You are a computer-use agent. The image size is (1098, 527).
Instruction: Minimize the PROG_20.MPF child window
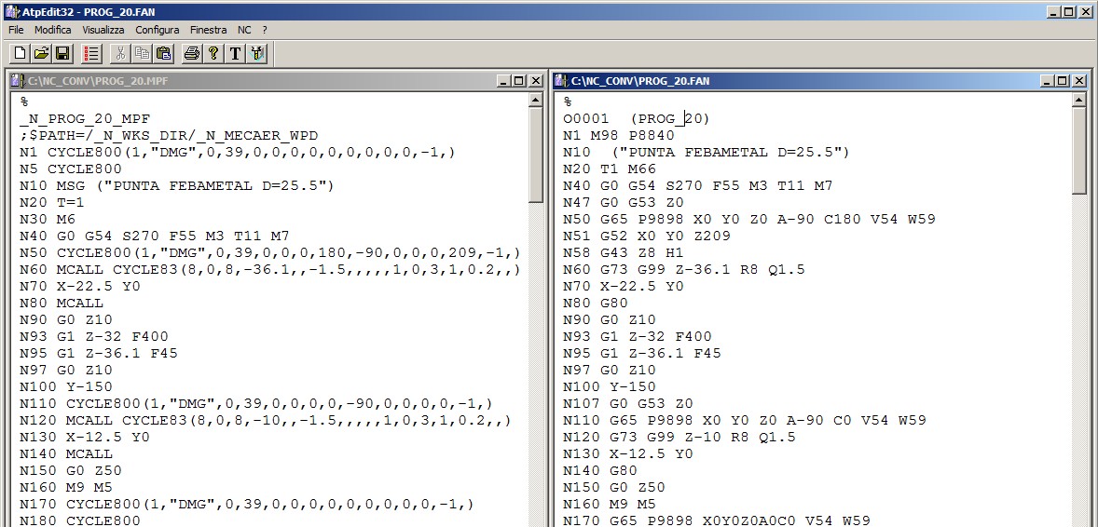505,80
